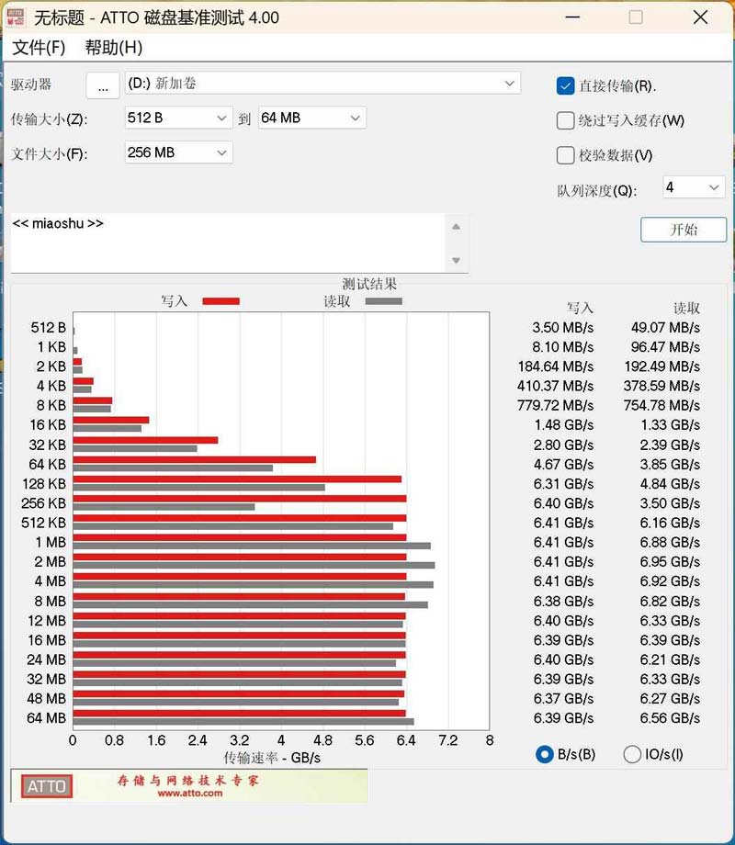Enable the 校验数据 checkbox

[566, 155]
